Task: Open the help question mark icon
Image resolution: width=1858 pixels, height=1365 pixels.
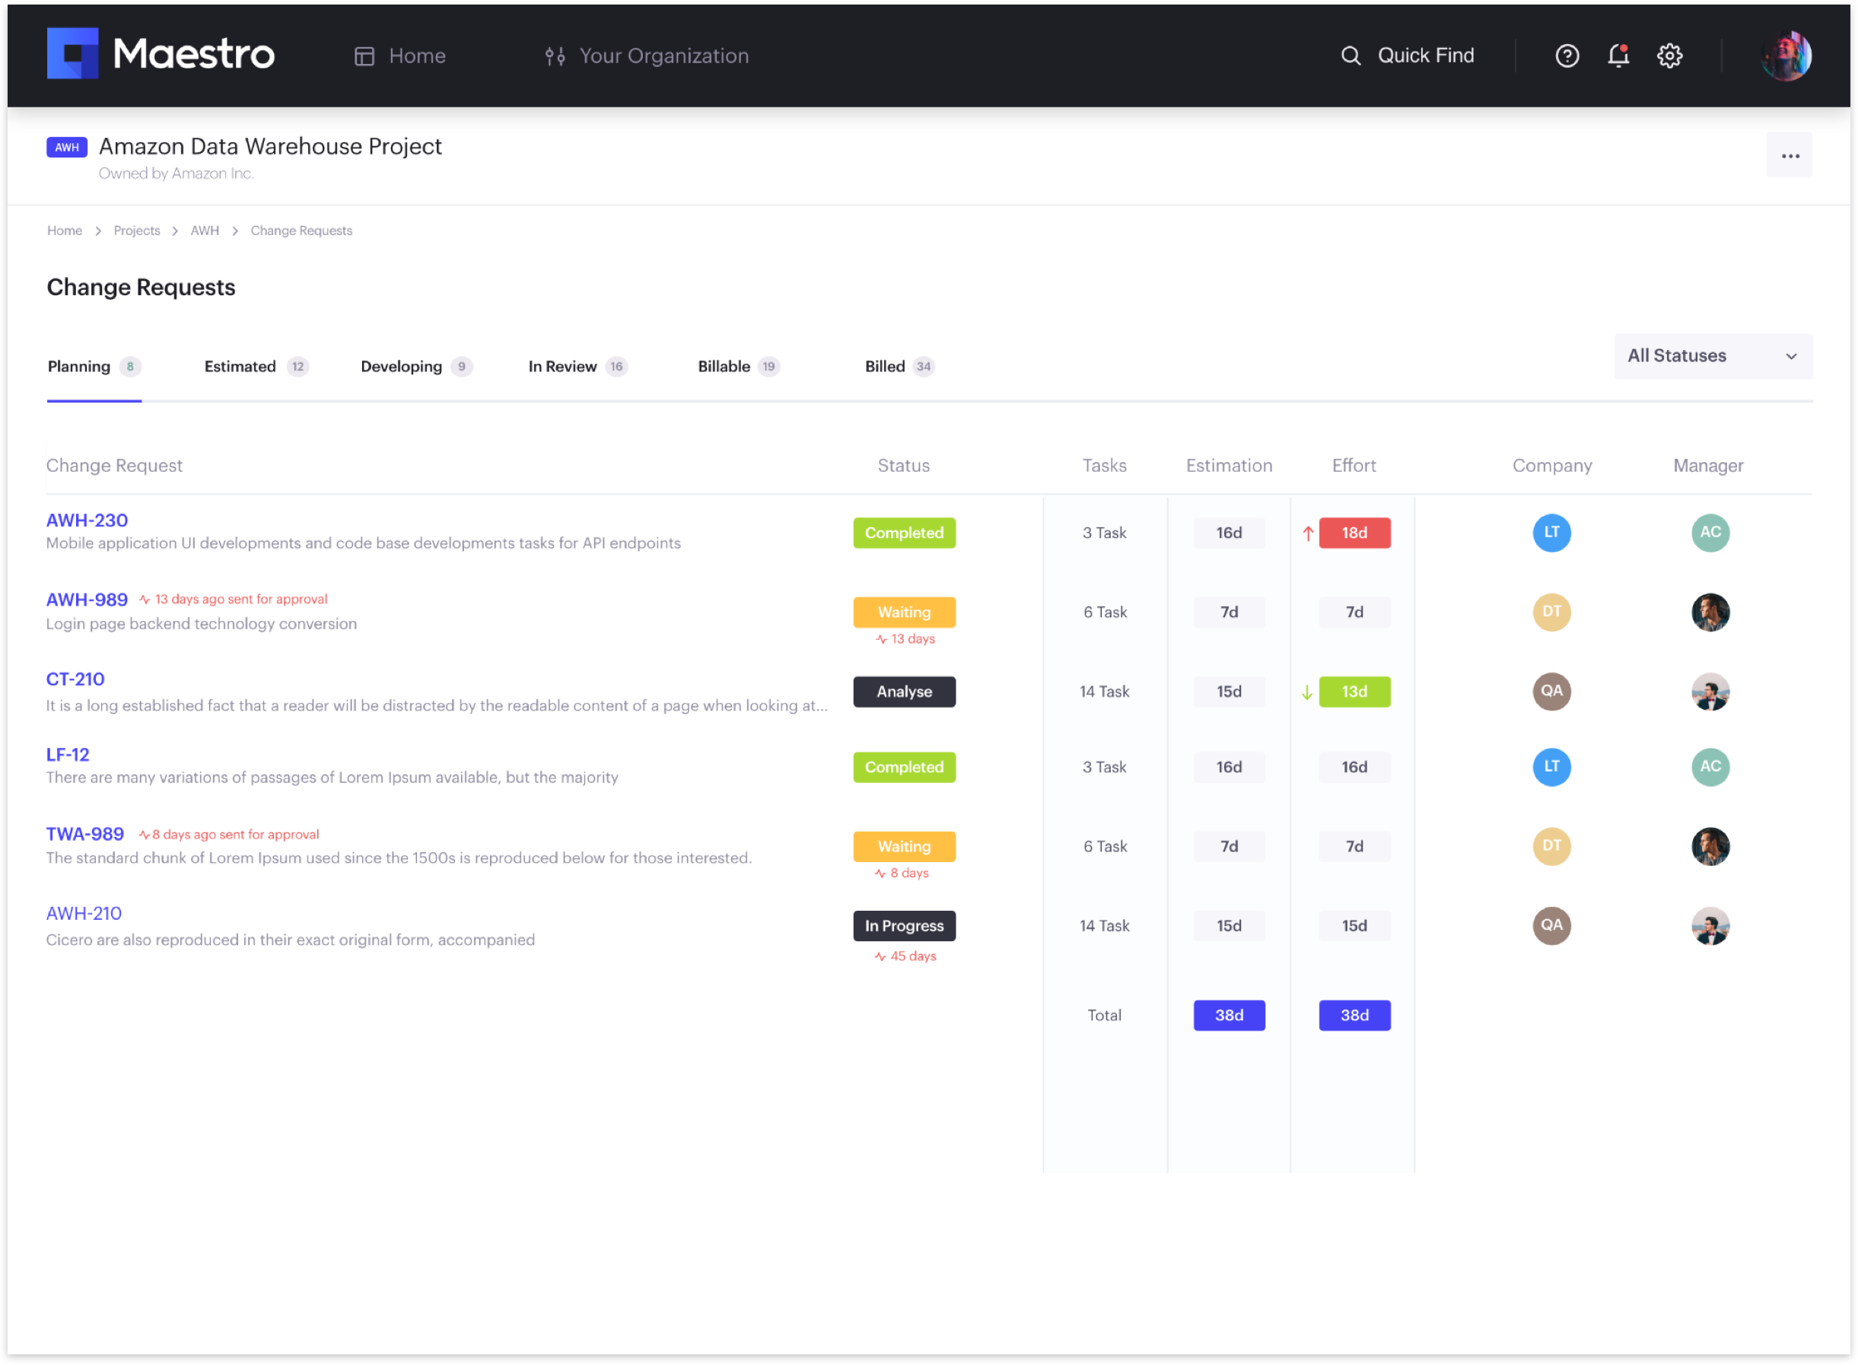Action: [x=1567, y=56]
